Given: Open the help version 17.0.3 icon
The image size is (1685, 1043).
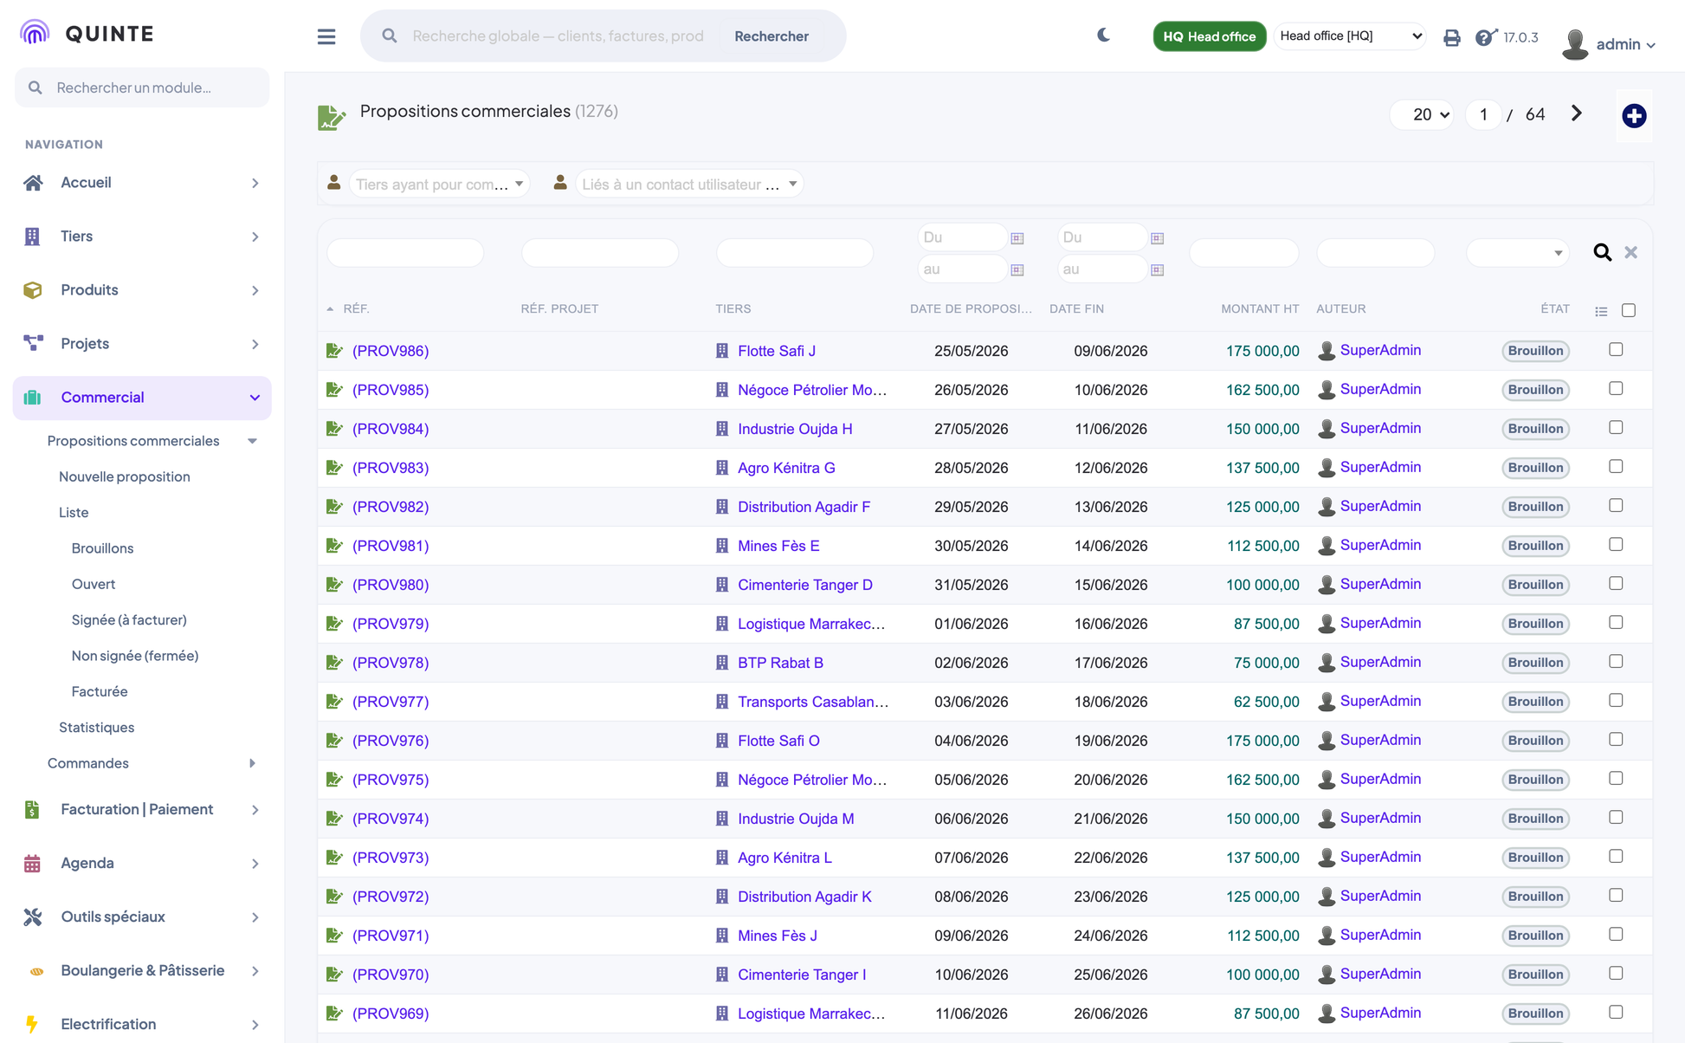Looking at the screenshot, I should 1486,37.
